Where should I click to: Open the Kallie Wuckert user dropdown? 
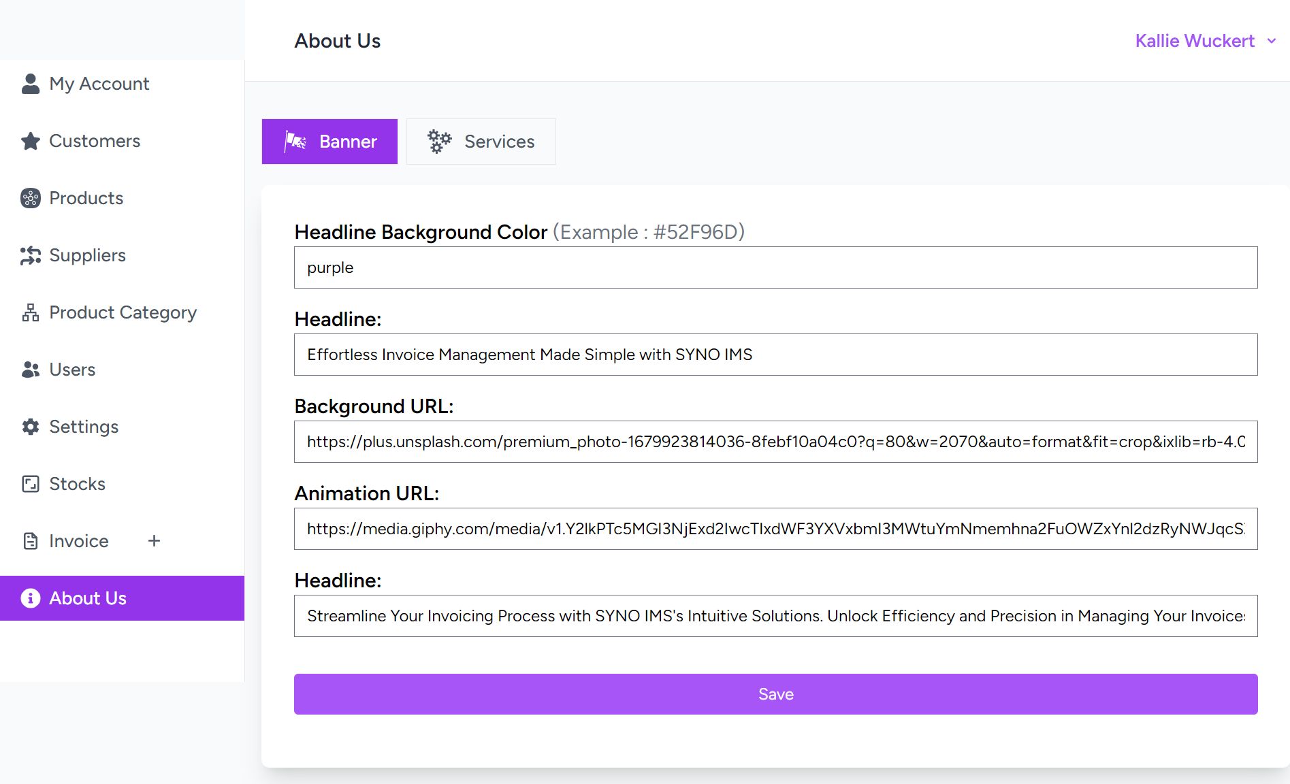[x=1194, y=41]
